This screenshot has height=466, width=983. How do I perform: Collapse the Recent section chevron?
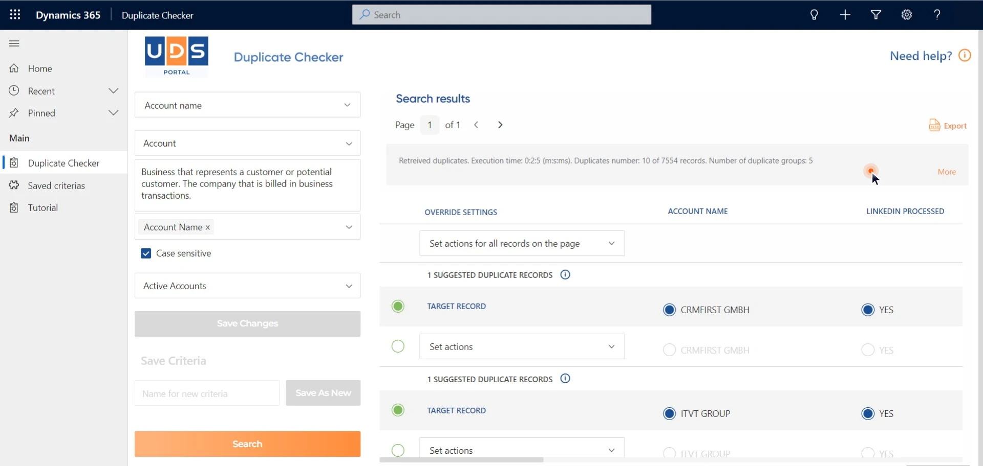114,90
